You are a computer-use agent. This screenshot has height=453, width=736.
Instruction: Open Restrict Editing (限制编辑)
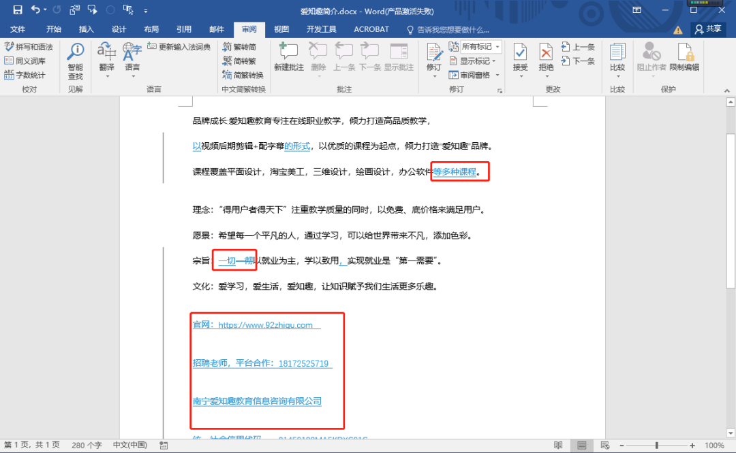click(684, 56)
